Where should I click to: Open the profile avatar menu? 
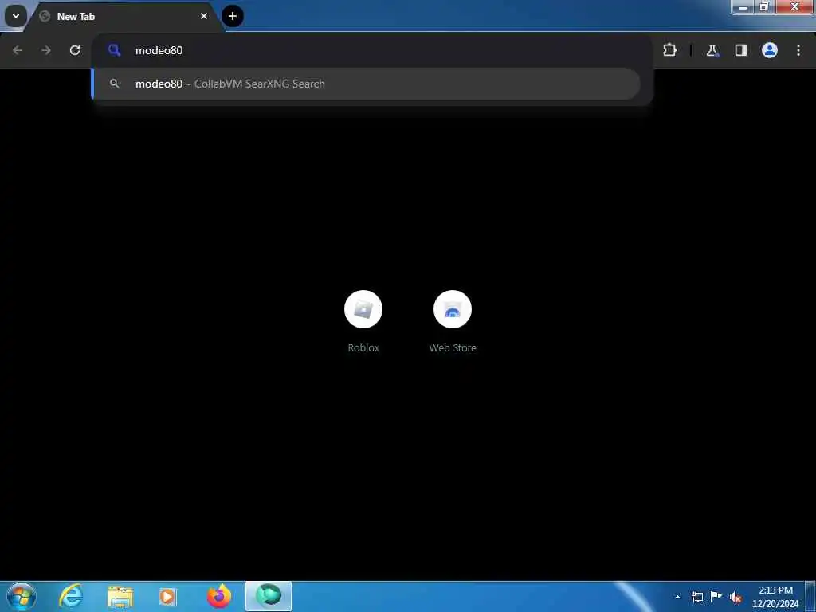[x=770, y=50]
